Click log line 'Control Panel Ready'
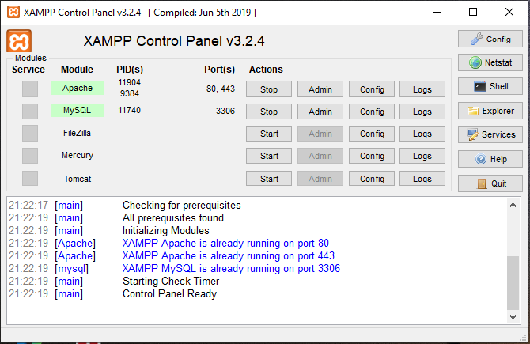Viewport: 530px width, 344px height. pos(169,294)
